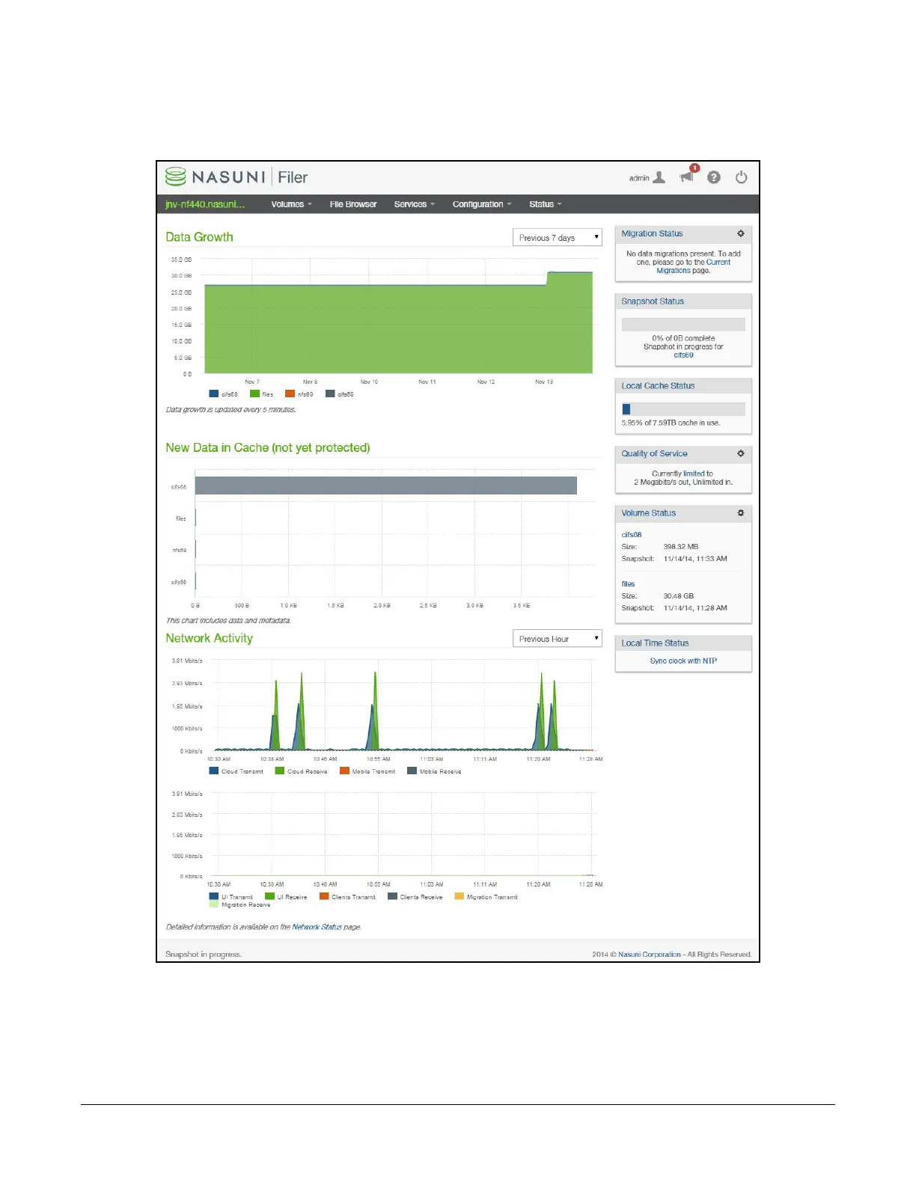This screenshot has height=1185, width=916.
Task: Open the Previous Hour dropdown
Action: coord(557,639)
